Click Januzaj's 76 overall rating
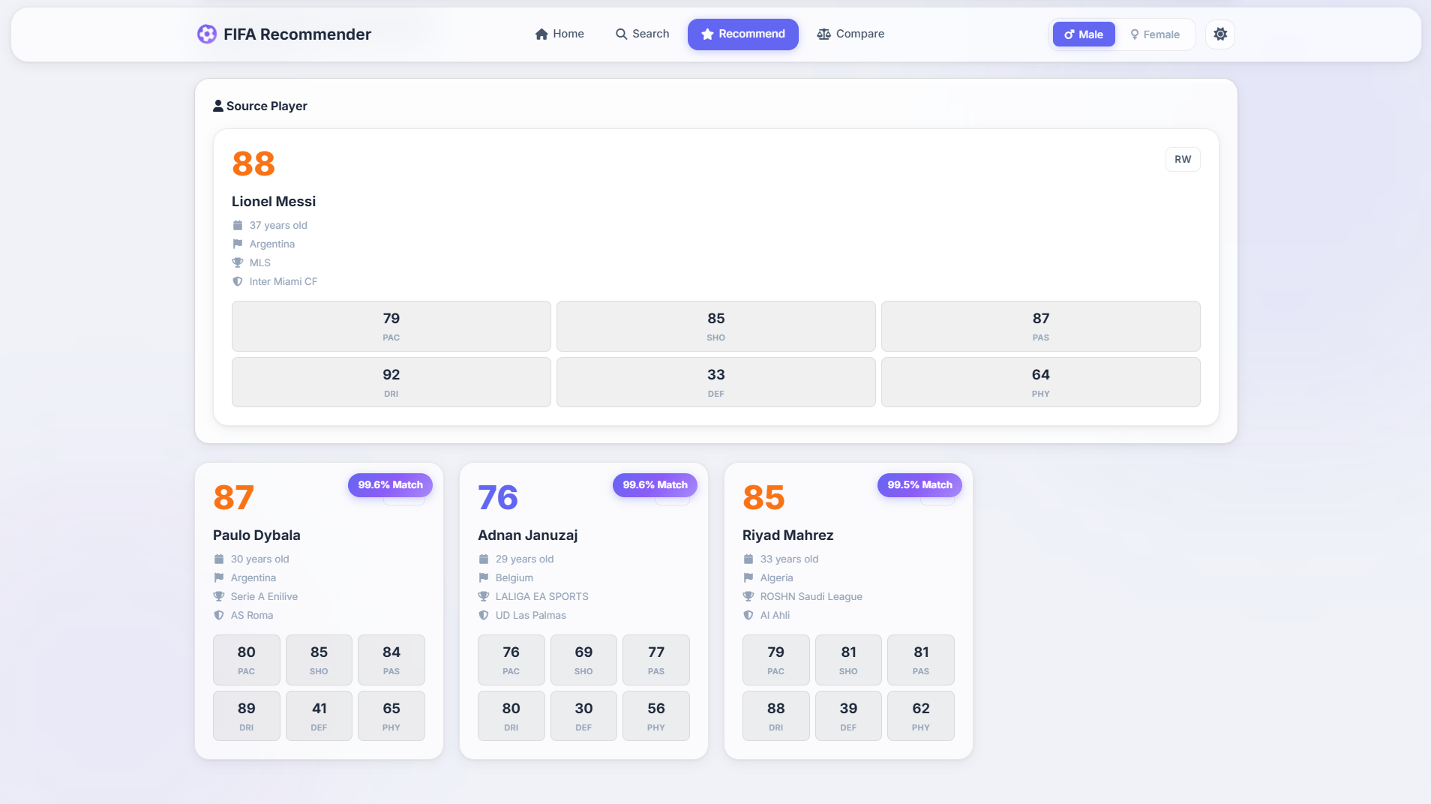The width and height of the screenshot is (1431, 804). pos(498,497)
